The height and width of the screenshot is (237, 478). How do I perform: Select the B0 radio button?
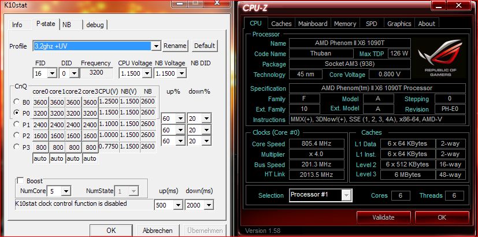coord(17,101)
